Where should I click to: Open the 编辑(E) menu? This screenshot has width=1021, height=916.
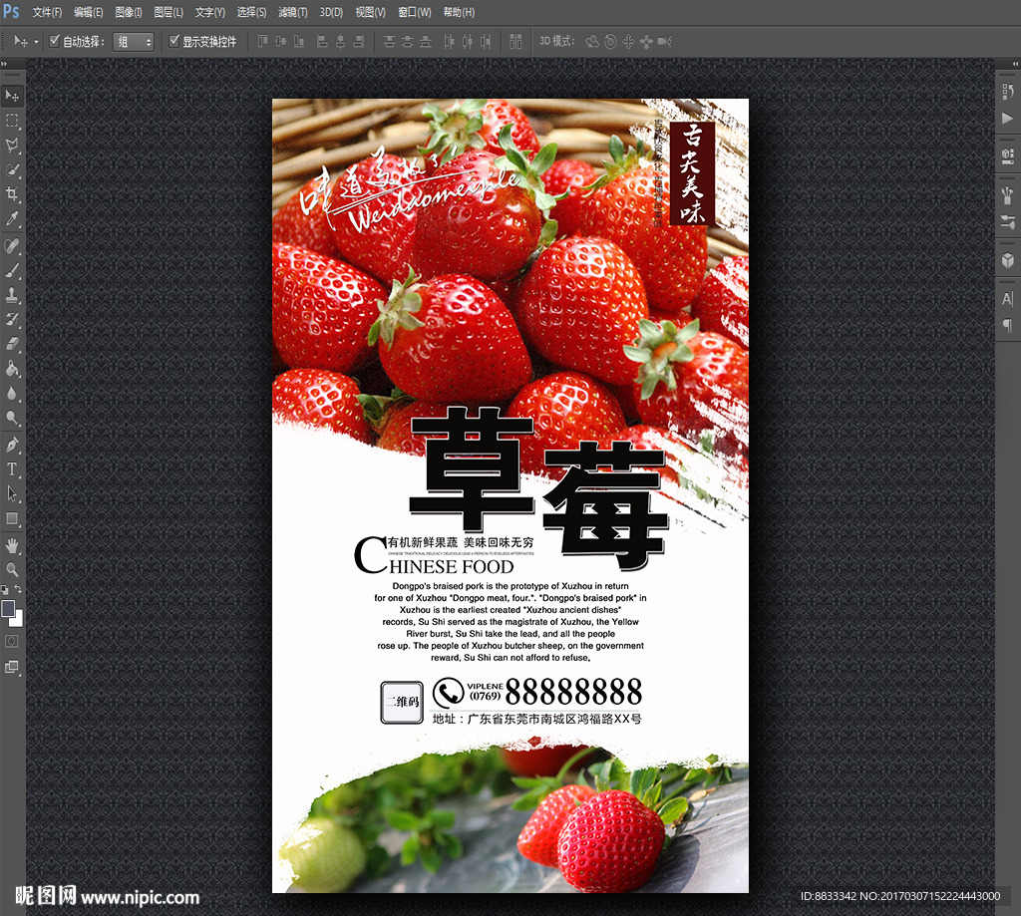tap(88, 12)
